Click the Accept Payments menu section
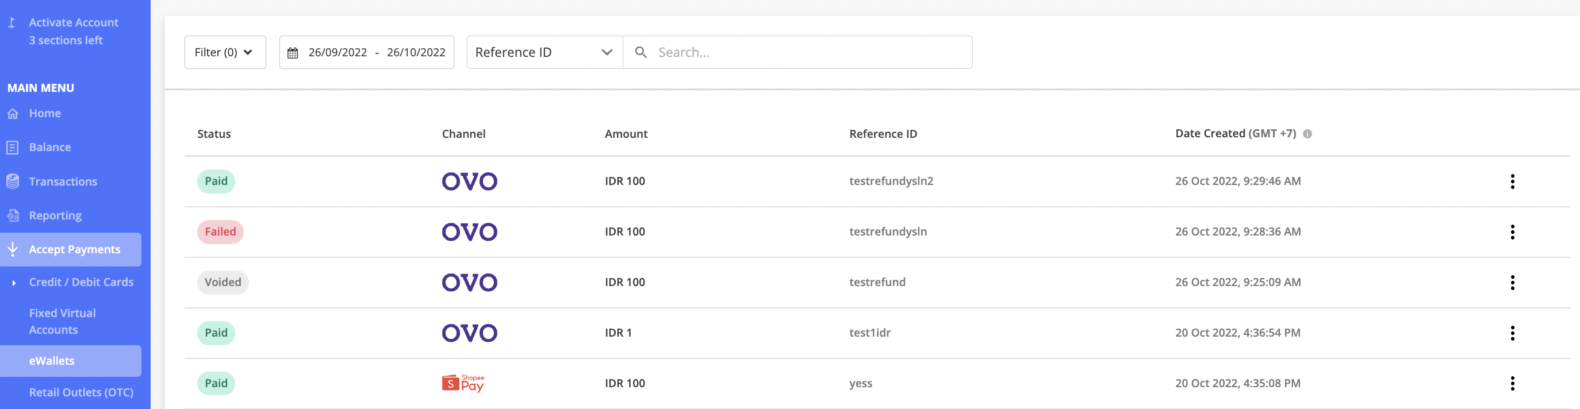This screenshot has height=409, width=1580. click(74, 249)
